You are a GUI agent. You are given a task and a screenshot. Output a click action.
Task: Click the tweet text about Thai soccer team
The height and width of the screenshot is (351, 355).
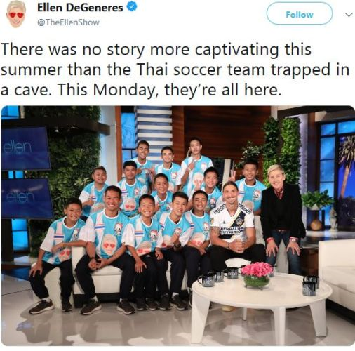(x=175, y=69)
